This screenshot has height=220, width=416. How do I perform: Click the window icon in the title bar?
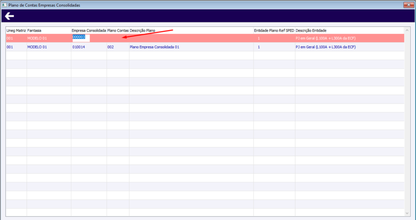[4, 5]
